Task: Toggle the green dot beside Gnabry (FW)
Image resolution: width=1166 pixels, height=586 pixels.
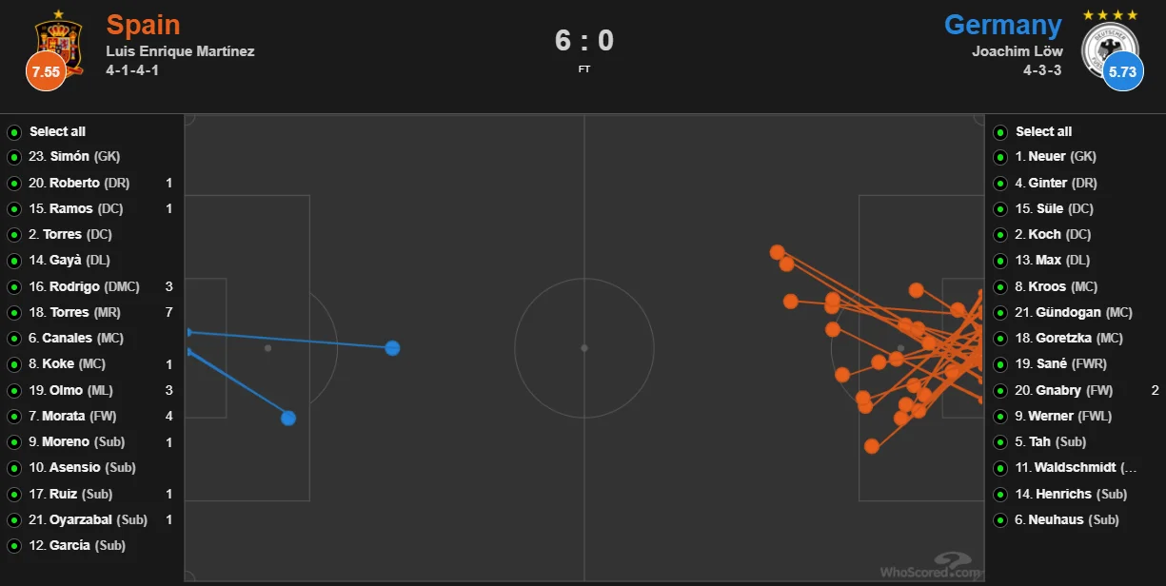Action: click(1000, 391)
